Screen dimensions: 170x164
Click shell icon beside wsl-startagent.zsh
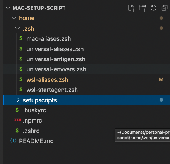coord(21,90)
